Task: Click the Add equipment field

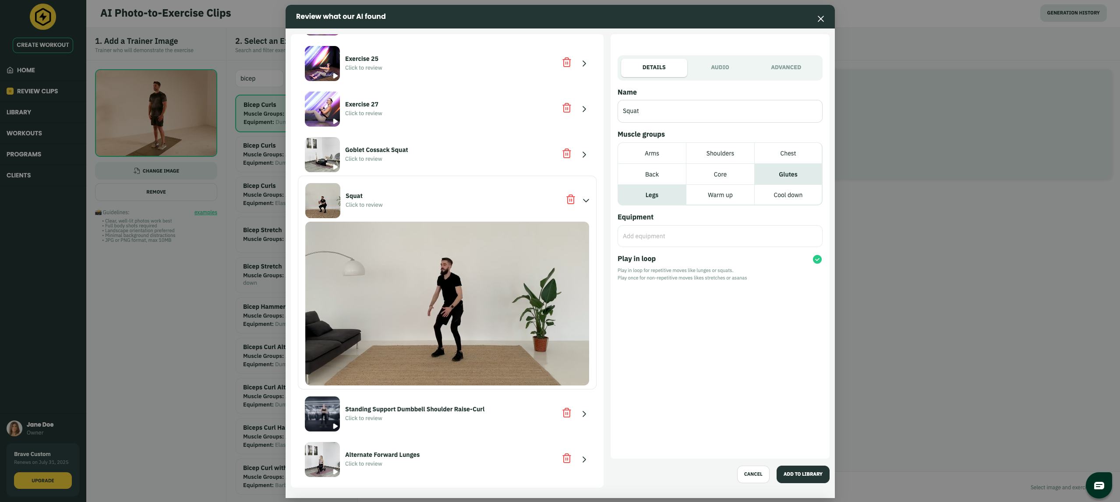Action: (720, 236)
